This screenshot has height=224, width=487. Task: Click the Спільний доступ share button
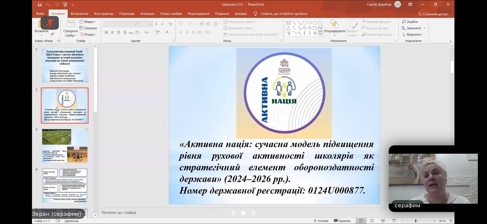point(433,14)
